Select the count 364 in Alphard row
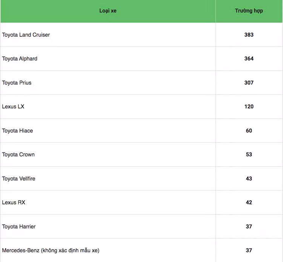 tap(249, 59)
